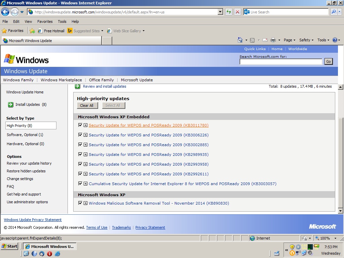Uncheck the KB2989935 update checkbox
Viewport: 344px width, 258px height.
tap(80, 154)
